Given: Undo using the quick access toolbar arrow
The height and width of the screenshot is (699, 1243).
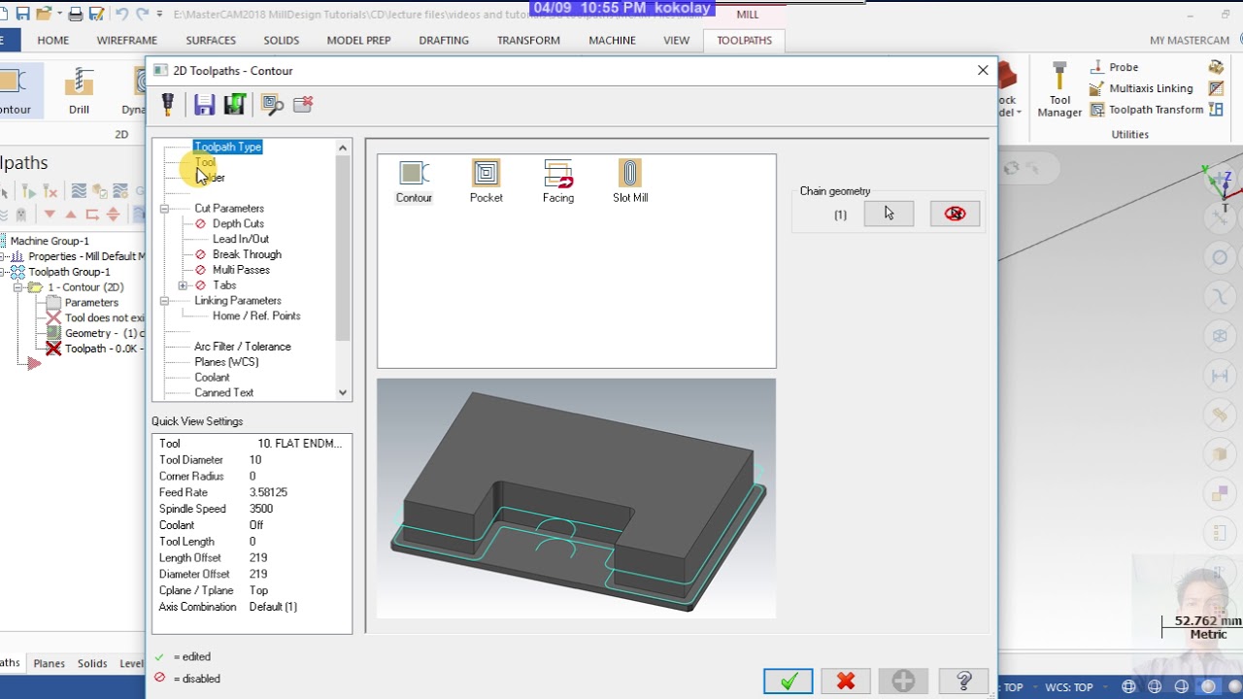Looking at the screenshot, I should (x=121, y=14).
